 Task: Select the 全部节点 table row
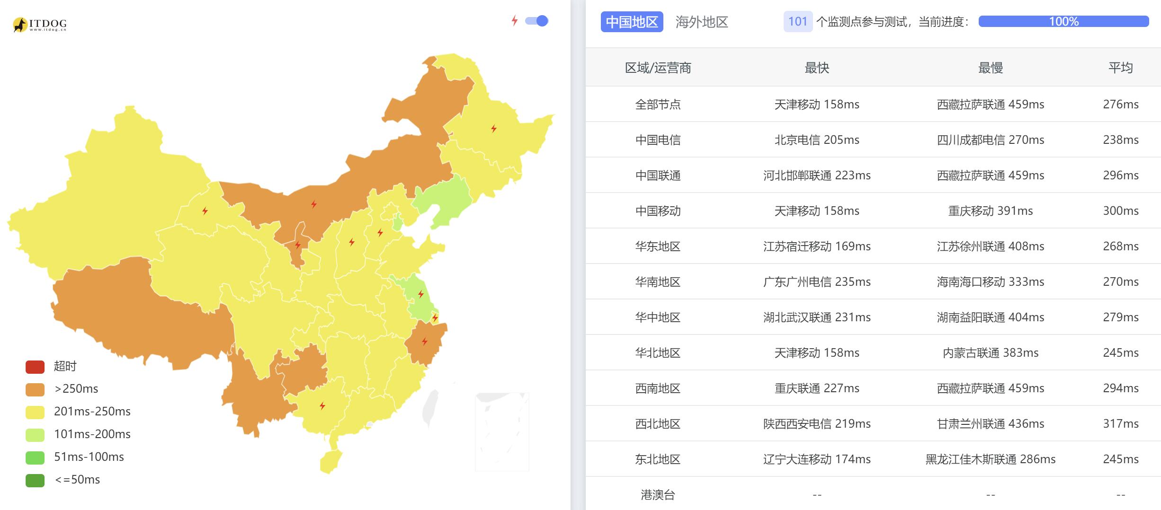(658, 104)
